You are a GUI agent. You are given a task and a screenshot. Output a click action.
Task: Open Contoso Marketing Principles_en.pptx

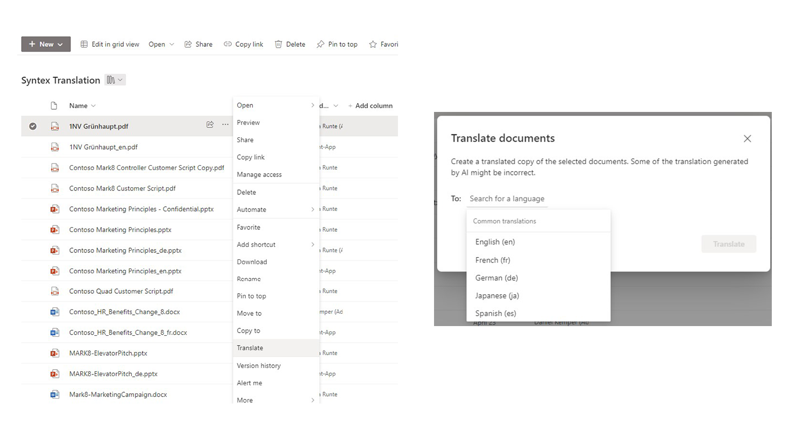point(125,271)
